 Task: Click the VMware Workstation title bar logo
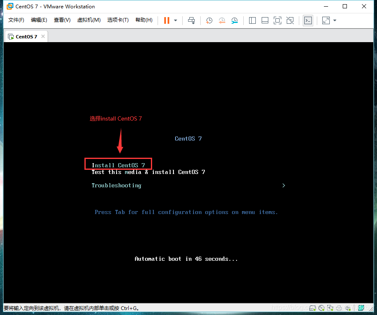point(10,6)
